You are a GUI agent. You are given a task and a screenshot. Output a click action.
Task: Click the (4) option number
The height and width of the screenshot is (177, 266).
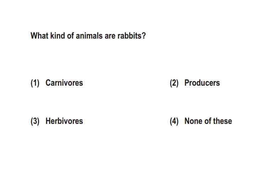(174, 121)
